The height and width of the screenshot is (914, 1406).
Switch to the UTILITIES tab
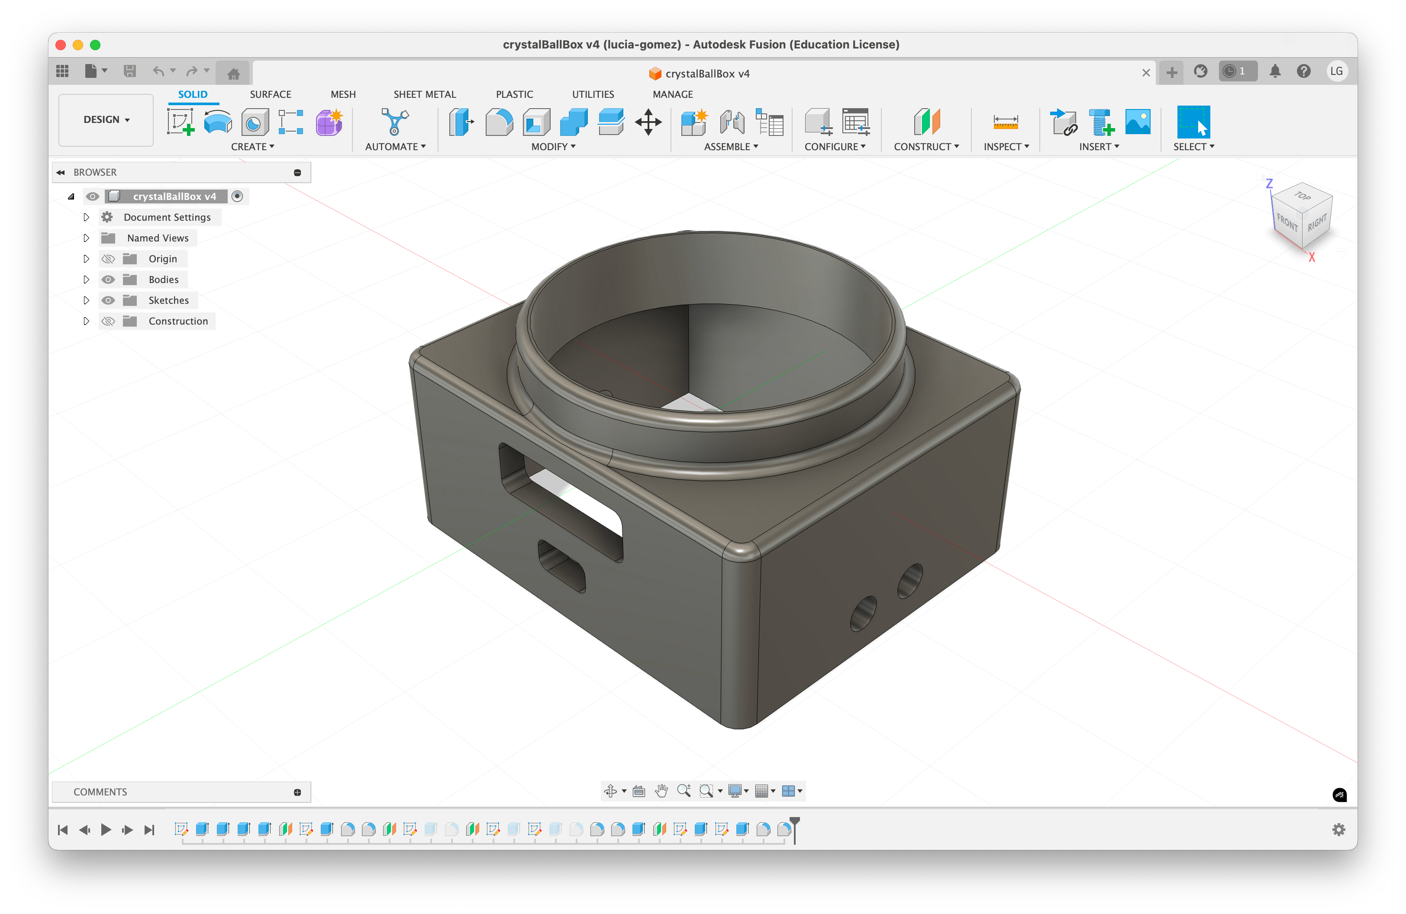(593, 94)
